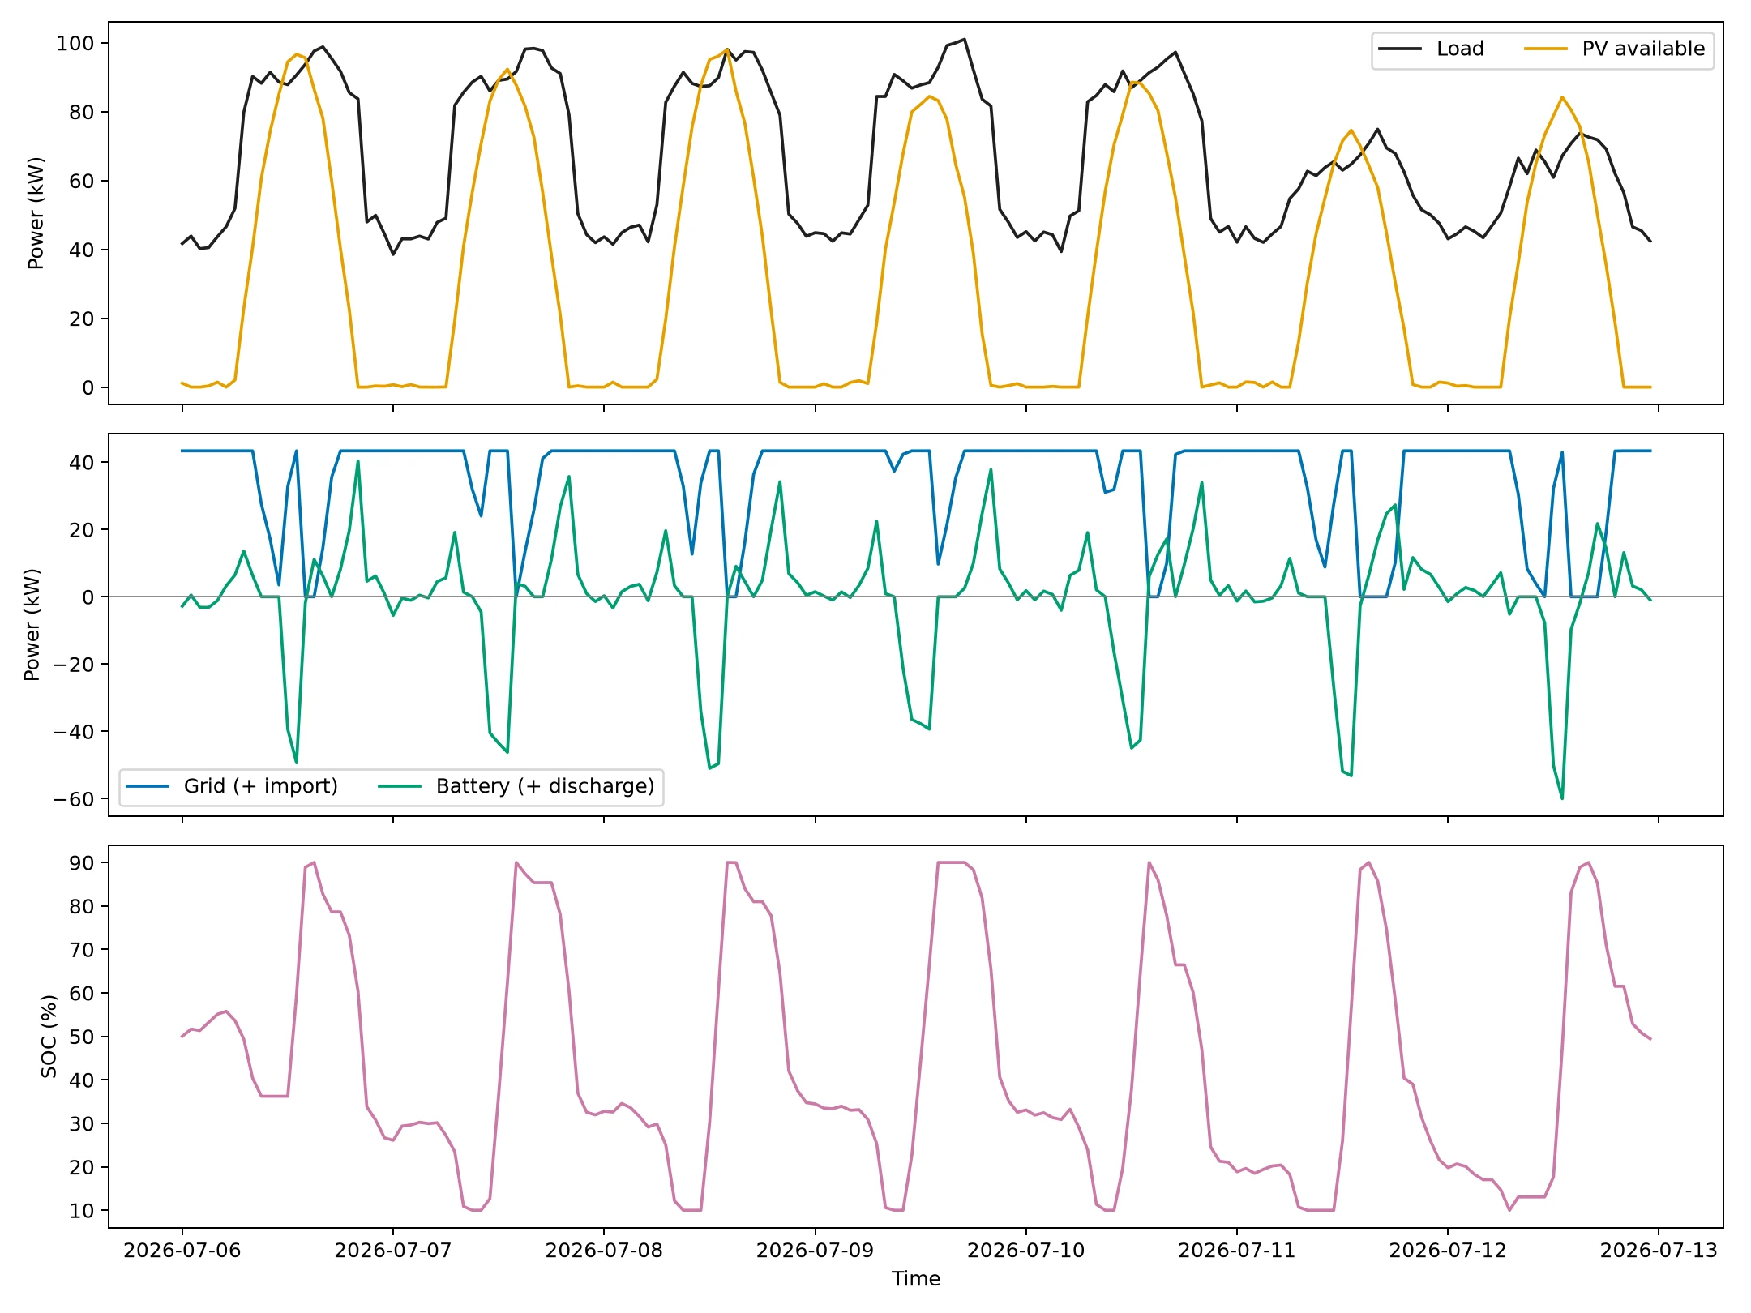Click the '2026-07-06' x-axis date label

[182, 1251]
